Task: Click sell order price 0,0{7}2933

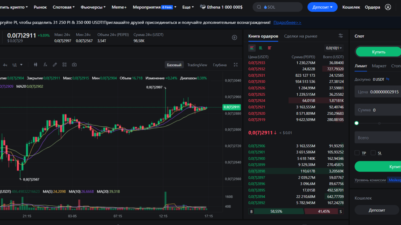Action: point(257,63)
